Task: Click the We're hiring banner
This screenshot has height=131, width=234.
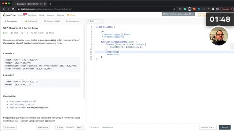Action: [178, 14]
